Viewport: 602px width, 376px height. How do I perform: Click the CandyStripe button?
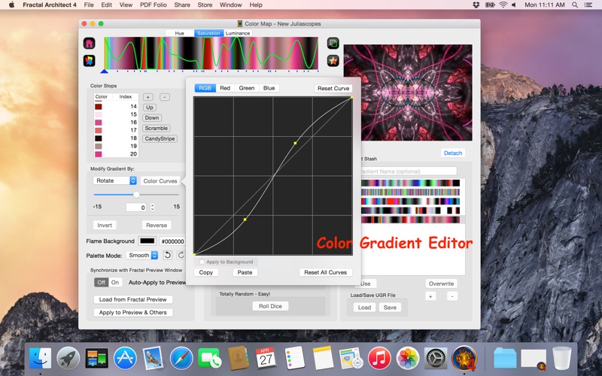click(x=160, y=139)
